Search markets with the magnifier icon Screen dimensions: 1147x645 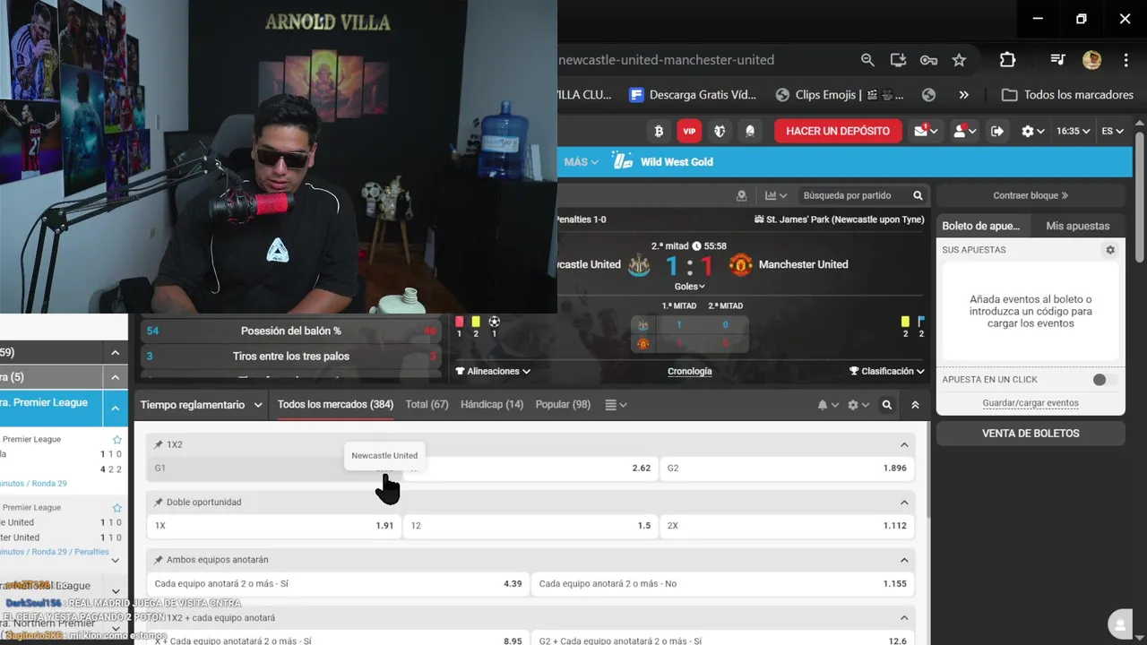click(x=887, y=405)
